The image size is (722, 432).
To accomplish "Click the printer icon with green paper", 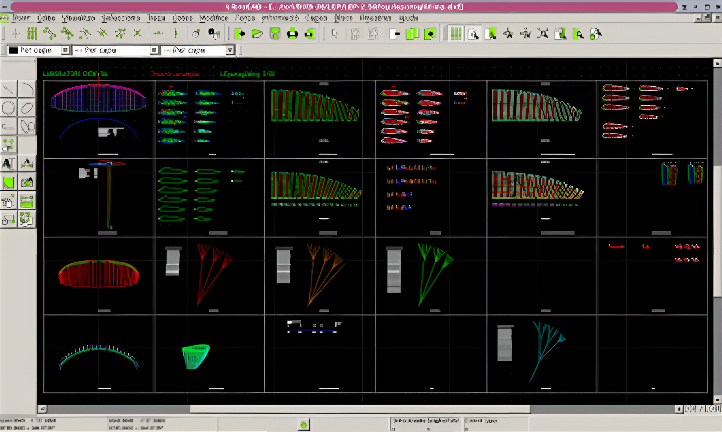I will click(x=292, y=34).
